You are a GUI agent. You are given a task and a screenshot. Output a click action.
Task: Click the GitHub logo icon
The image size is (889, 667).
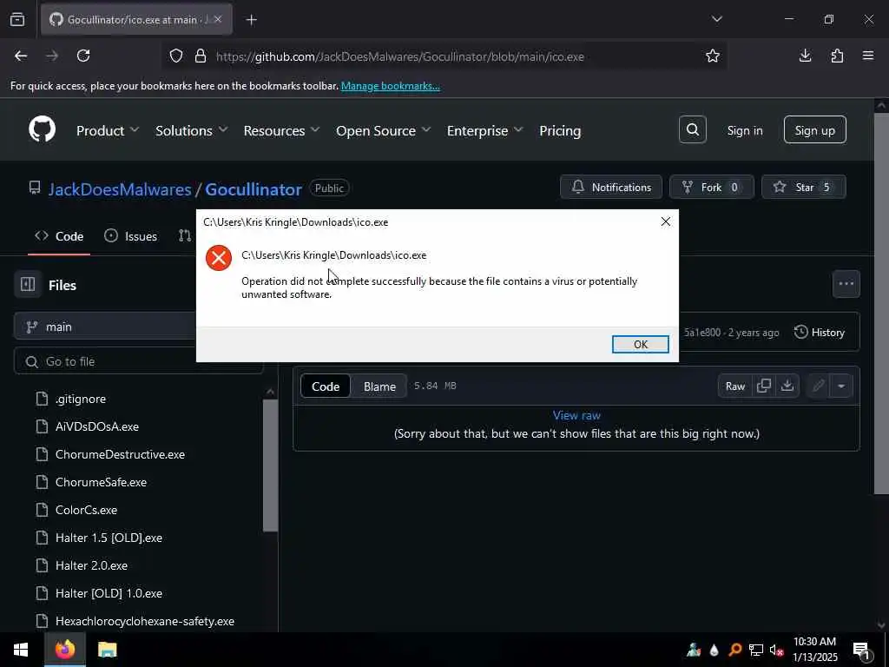coord(42,130)
